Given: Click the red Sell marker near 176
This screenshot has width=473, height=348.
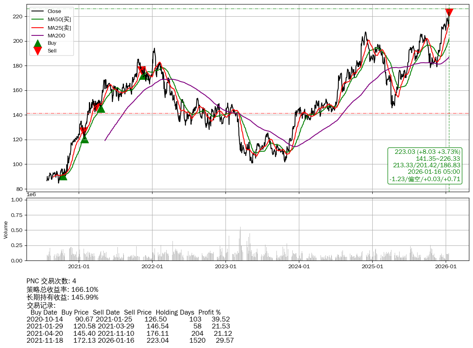Looking at the screenshot, I should [x=141, y=70].
